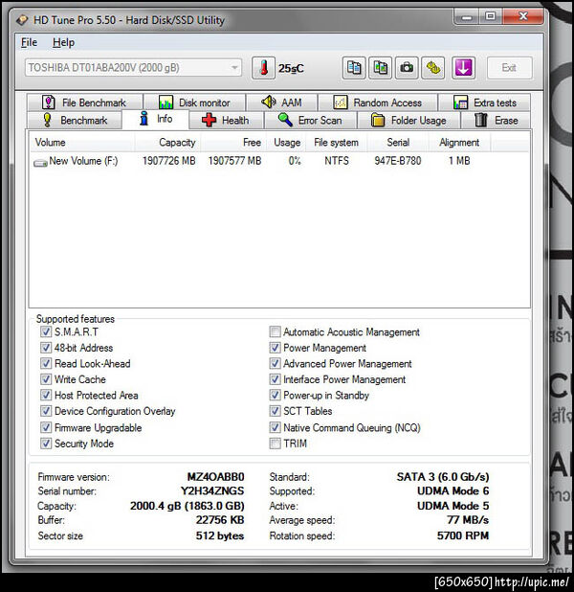Open the File menu

pyautogui.click(x=29, y=42)
